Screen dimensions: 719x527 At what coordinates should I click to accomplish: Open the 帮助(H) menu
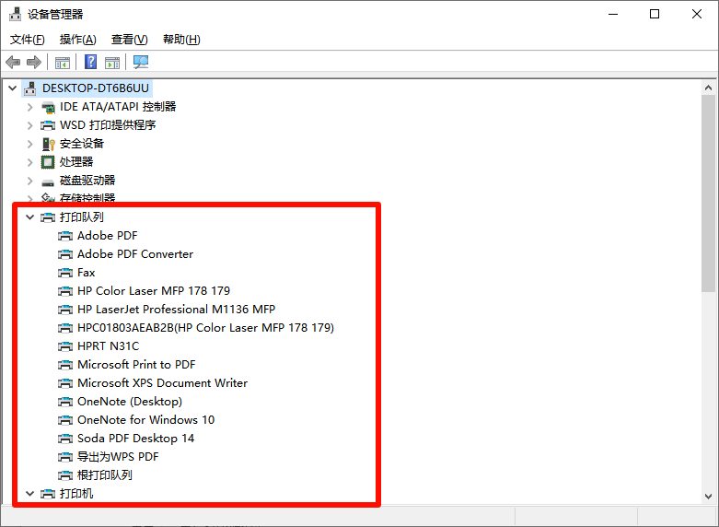pos(181,40)
